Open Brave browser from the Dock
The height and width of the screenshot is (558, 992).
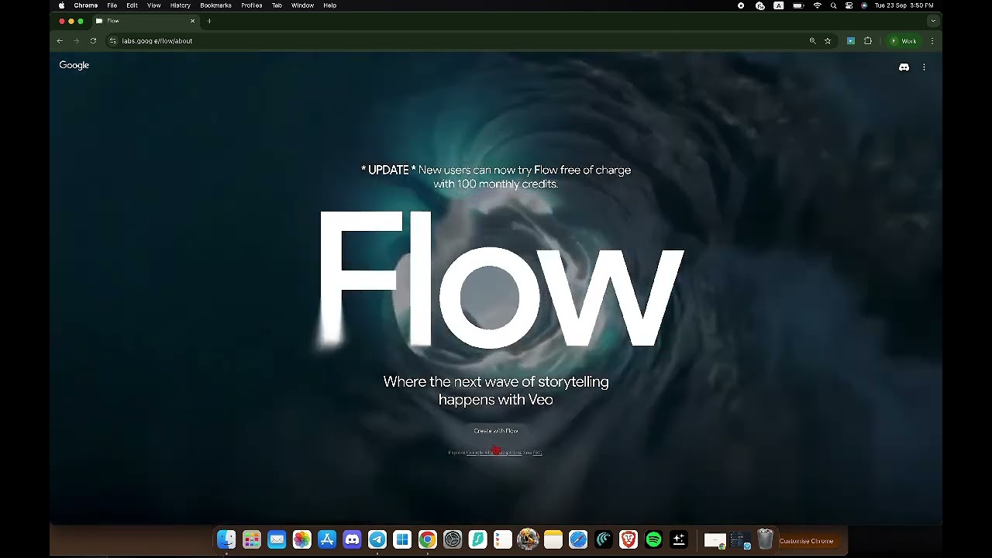(x=629, y=539)
